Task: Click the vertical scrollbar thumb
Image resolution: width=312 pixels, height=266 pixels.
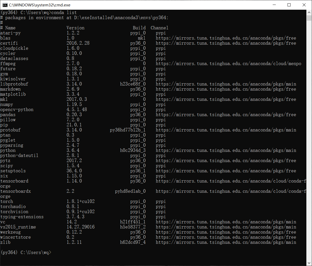Action: pos(309,18)
